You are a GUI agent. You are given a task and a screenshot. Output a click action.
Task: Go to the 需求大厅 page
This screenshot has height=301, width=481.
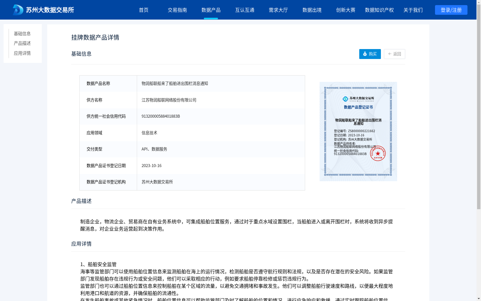278,10
